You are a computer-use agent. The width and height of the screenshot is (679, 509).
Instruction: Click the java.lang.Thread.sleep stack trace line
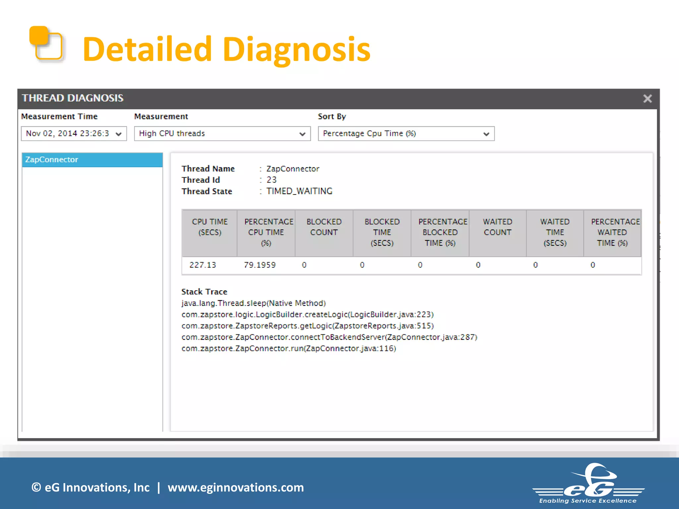(254, 303)
